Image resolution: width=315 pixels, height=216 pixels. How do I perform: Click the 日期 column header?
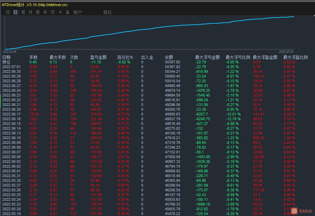6,57
